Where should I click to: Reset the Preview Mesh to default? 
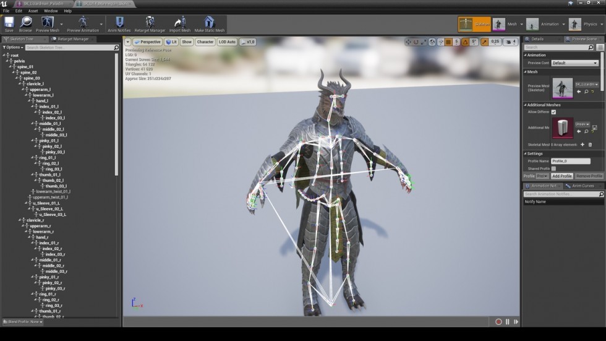pyautogui.click(x=592, y=92)
